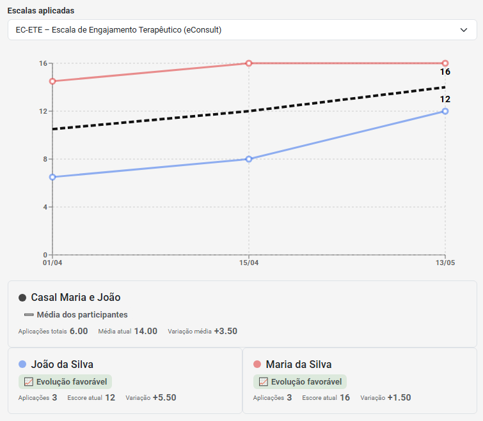Click Maria's red data point at 01/04
The width and height of the screenshot is (483, 421).
(52, 81)
